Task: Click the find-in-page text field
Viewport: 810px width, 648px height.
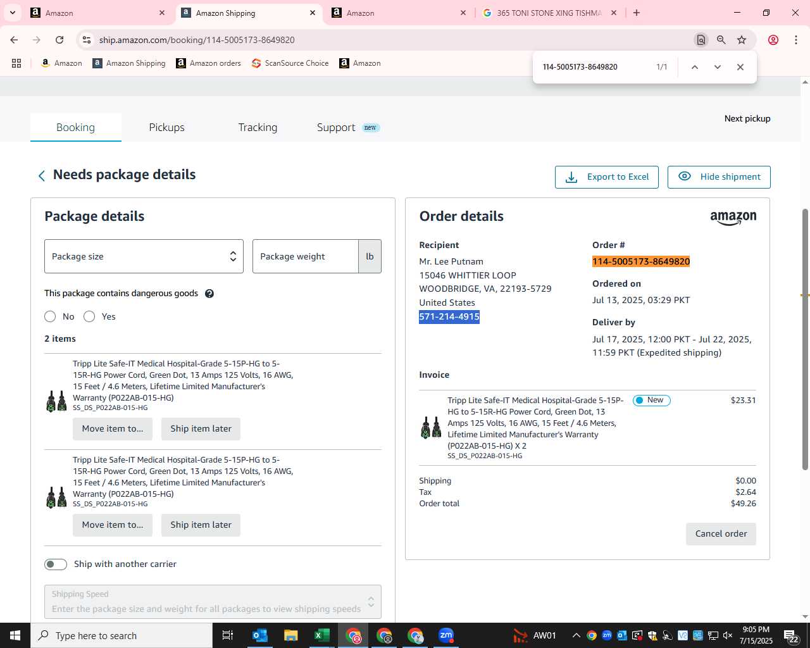Action: click(592, 67)
